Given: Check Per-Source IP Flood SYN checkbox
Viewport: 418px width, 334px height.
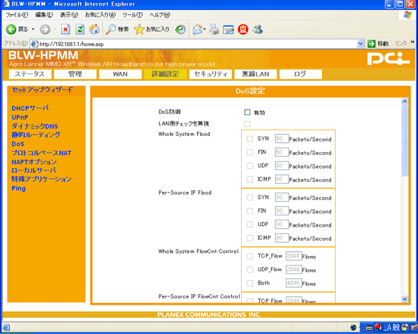Looking at the screenshot, I should pos(250,197).
